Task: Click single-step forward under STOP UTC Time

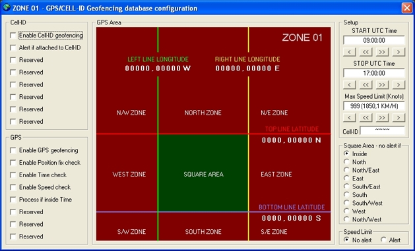Action: coord(399,85)
